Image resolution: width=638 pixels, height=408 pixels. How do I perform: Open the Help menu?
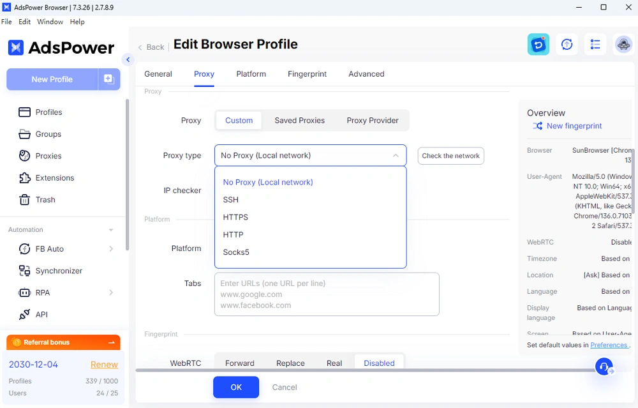point(77,22)
